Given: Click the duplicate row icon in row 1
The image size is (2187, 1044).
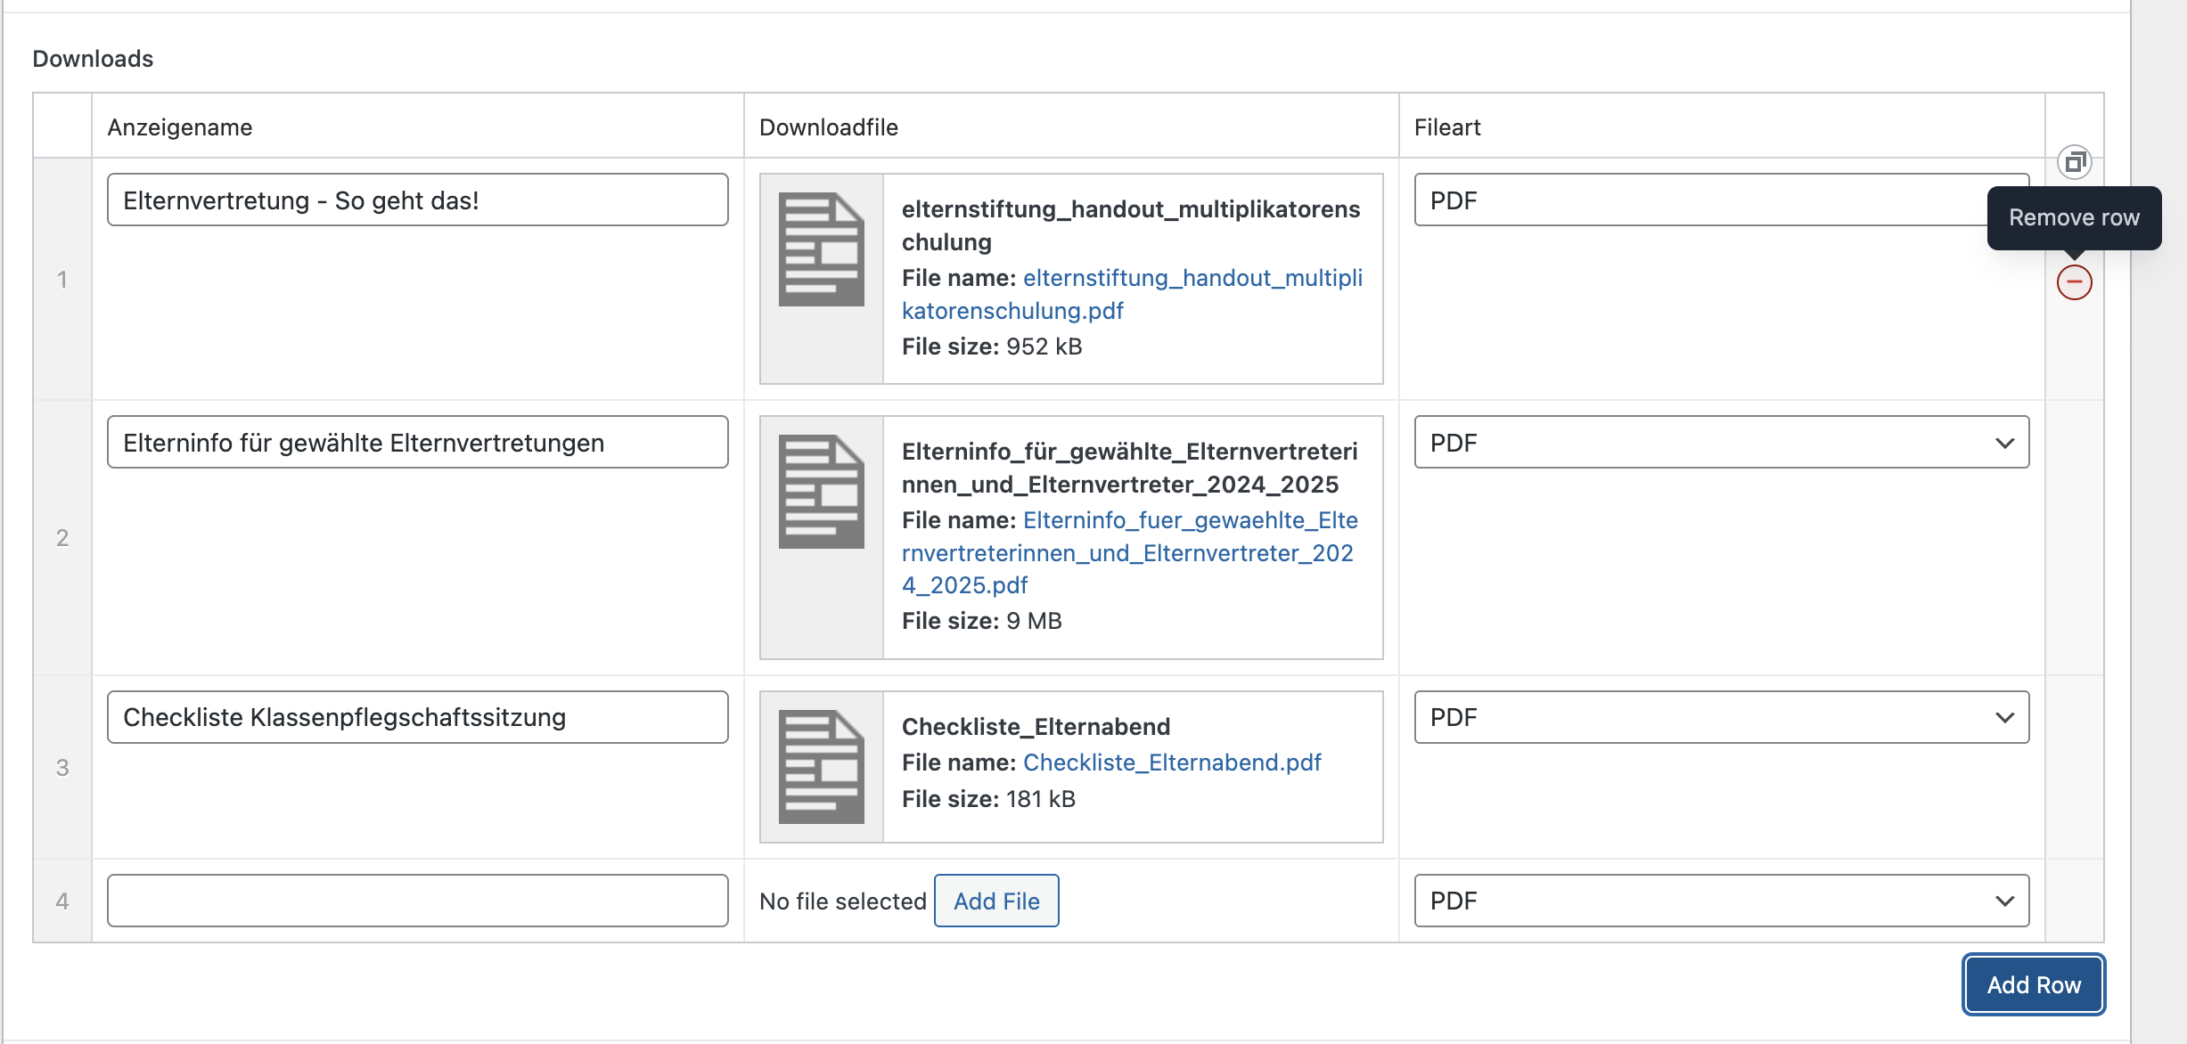Looking at the screenshot, I should tap(2074, 162).
